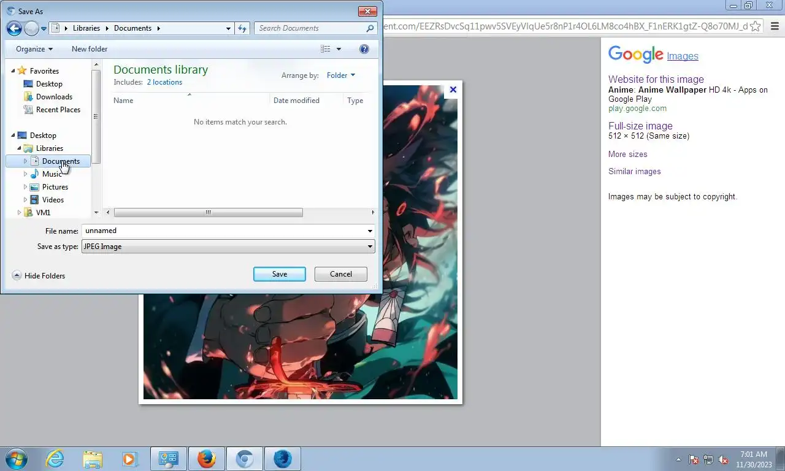This screenshot has height=471, width=785.
Task: Collapse the Desktop tree node
Action: [13, 135]
